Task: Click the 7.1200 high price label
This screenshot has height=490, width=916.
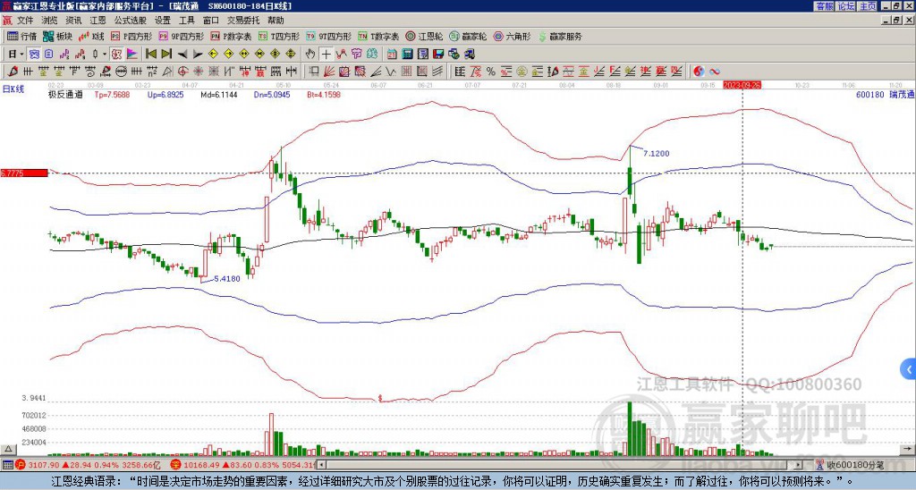Action: [656, 154]
